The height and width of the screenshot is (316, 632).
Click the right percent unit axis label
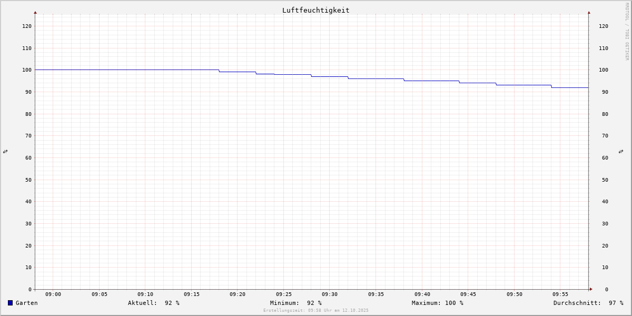click(621, 152)
